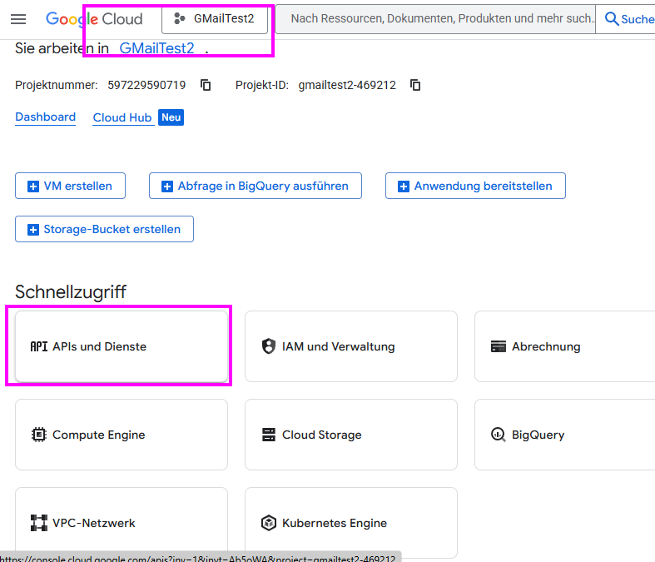Screen dimensions: 655x562
Task: Open the Cloud Hub link
Action: [x=122, y=117]
